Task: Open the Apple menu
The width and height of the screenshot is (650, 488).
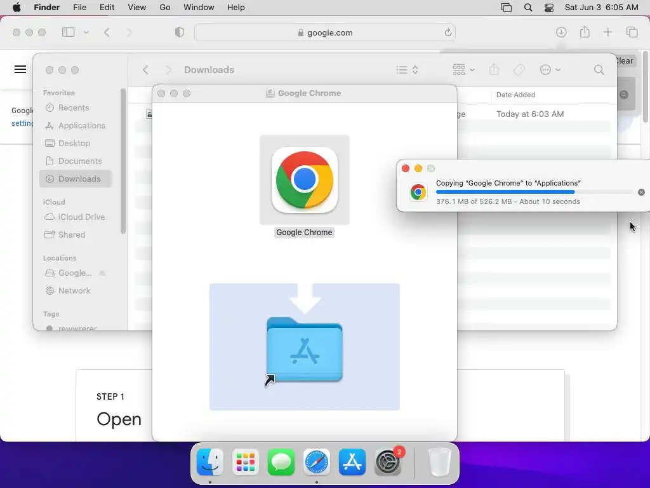Action: 17,8
